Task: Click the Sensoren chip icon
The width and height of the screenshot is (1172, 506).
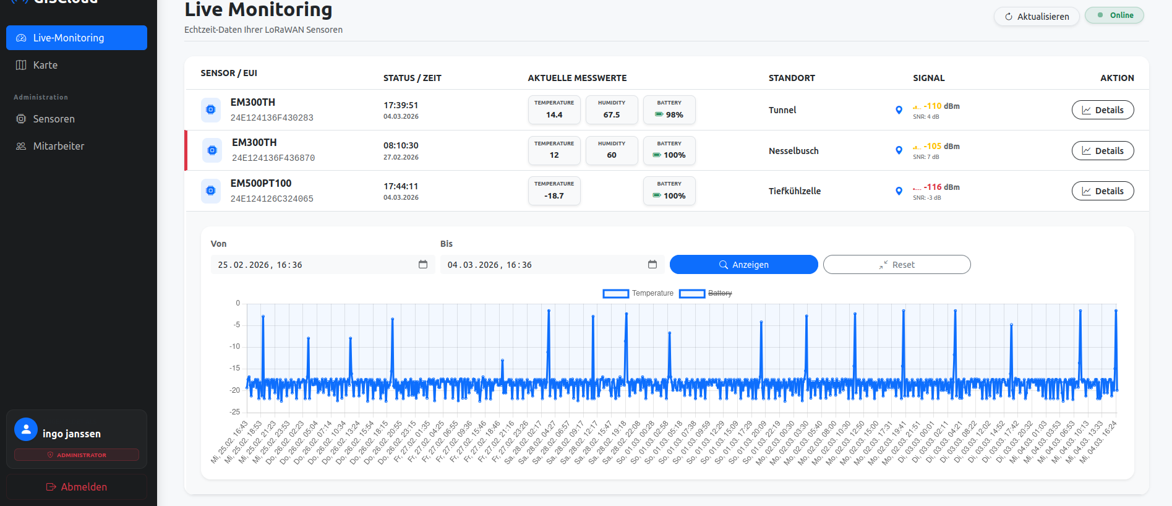Action: (21, 119)
